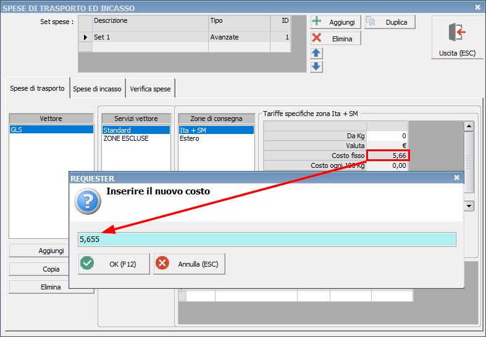Close the Spese di trasporto ed incasso window
The height and width of the screenshot is (337, 486).
pyautogui.click(x=477, y=7)
